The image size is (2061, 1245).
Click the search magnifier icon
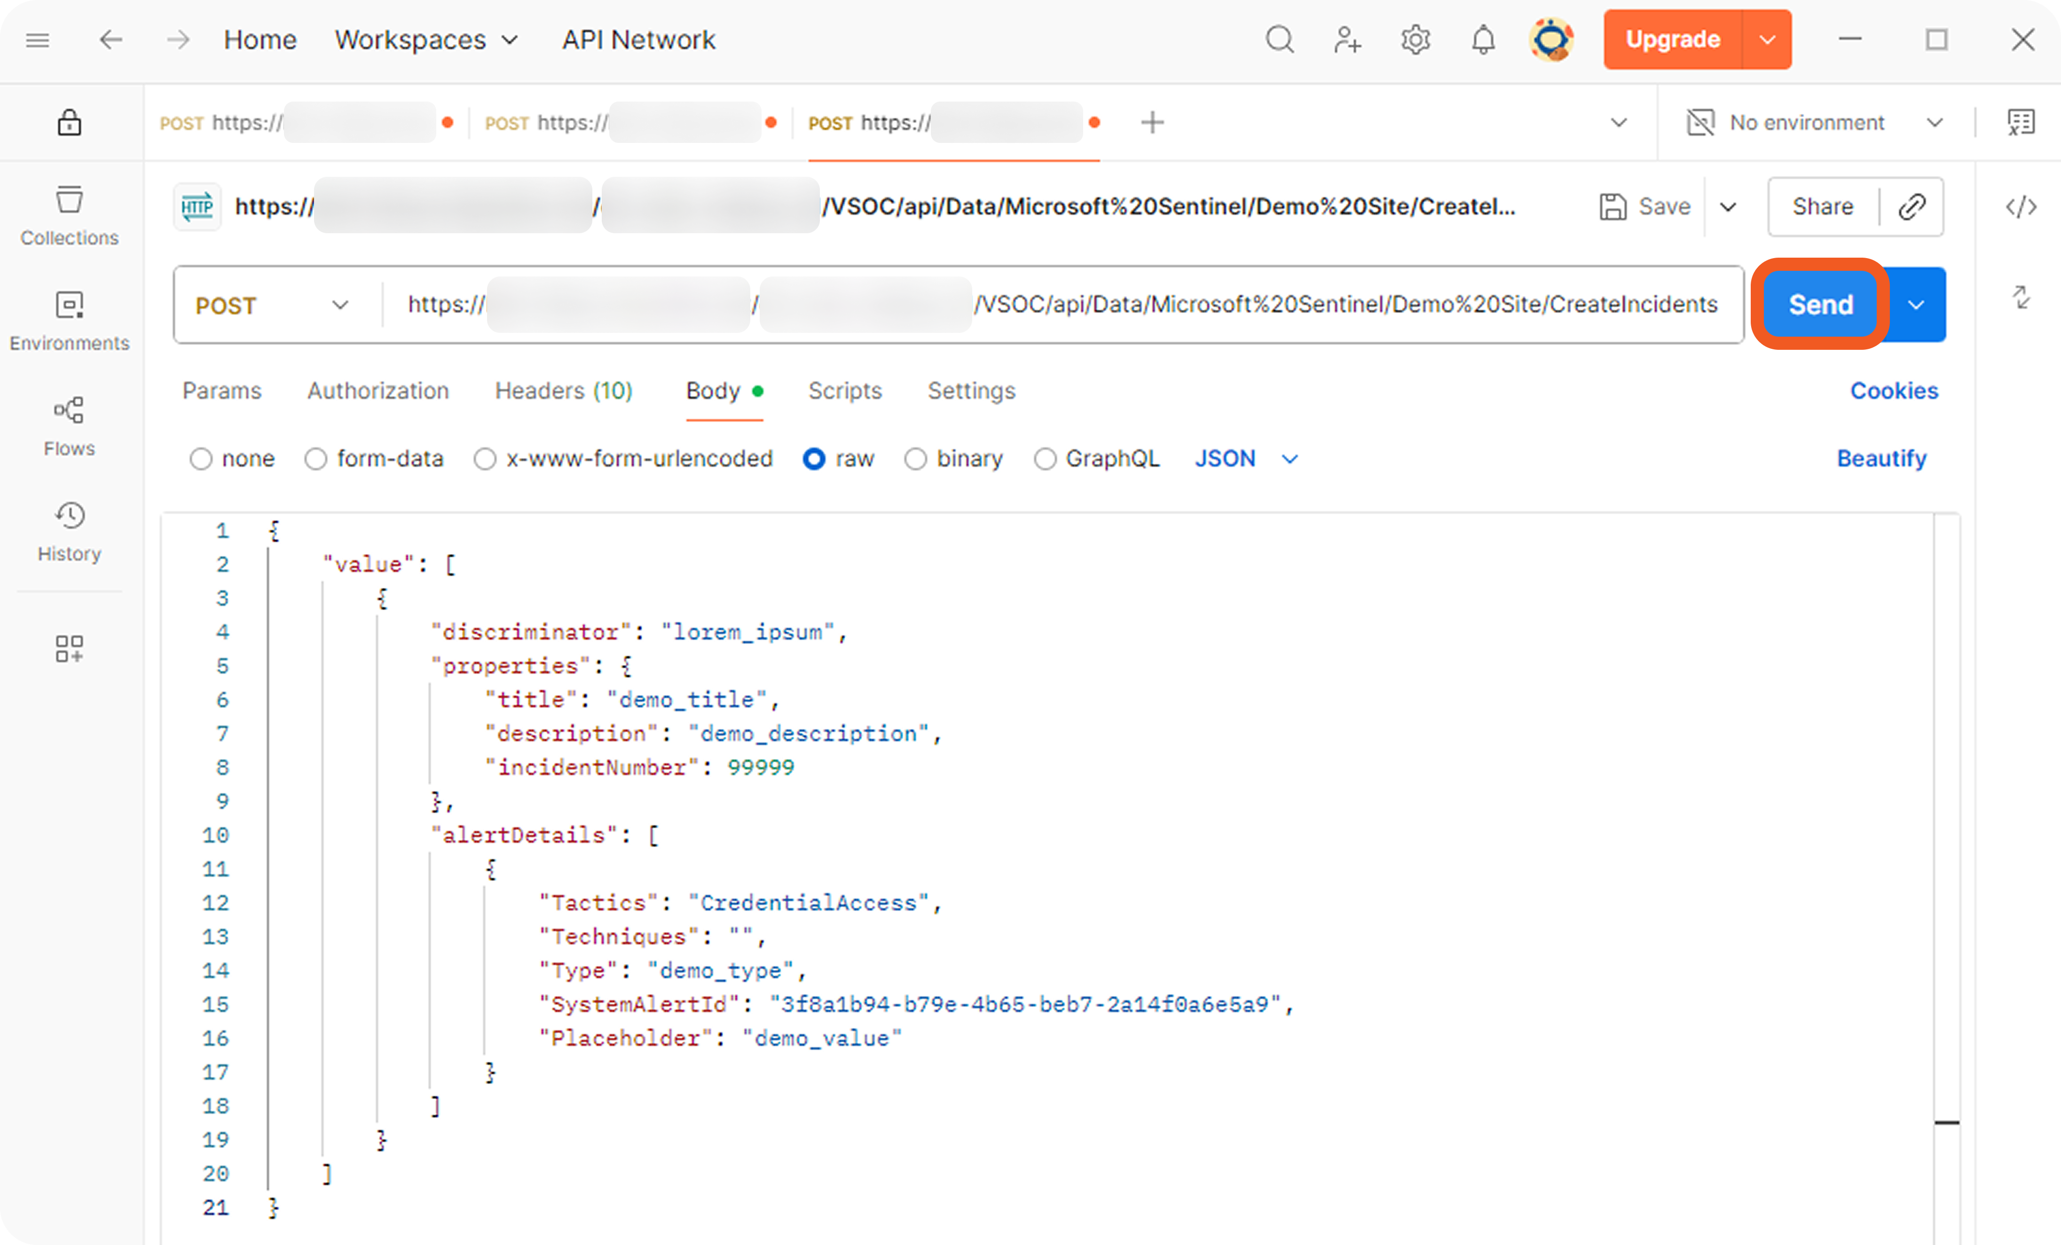(1279, 39)
